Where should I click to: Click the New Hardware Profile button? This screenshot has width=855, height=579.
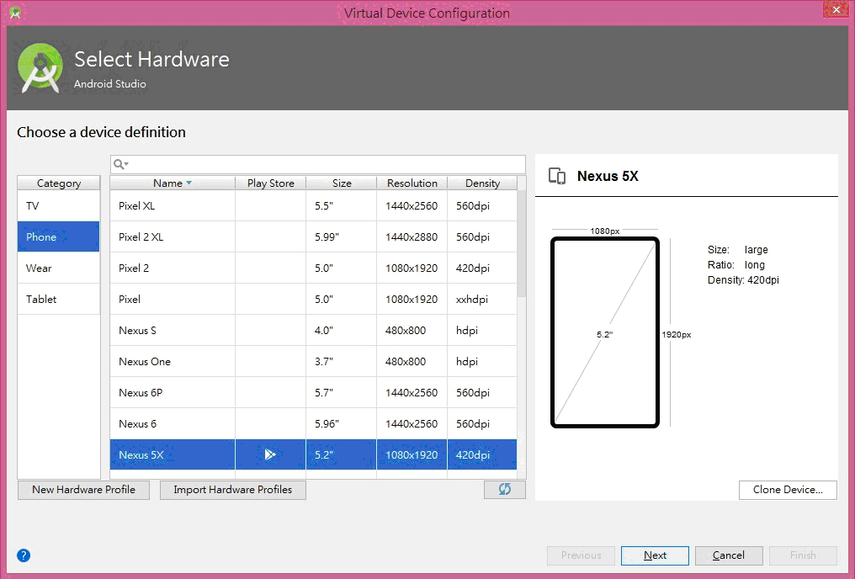click(x=83, y=490)
